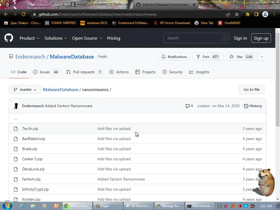Image resolution: width=280 pixels, height=210 pixels.
Task: Go to MalwareDatabase in breadcrumb path
Action: click(x=60, y=89)
